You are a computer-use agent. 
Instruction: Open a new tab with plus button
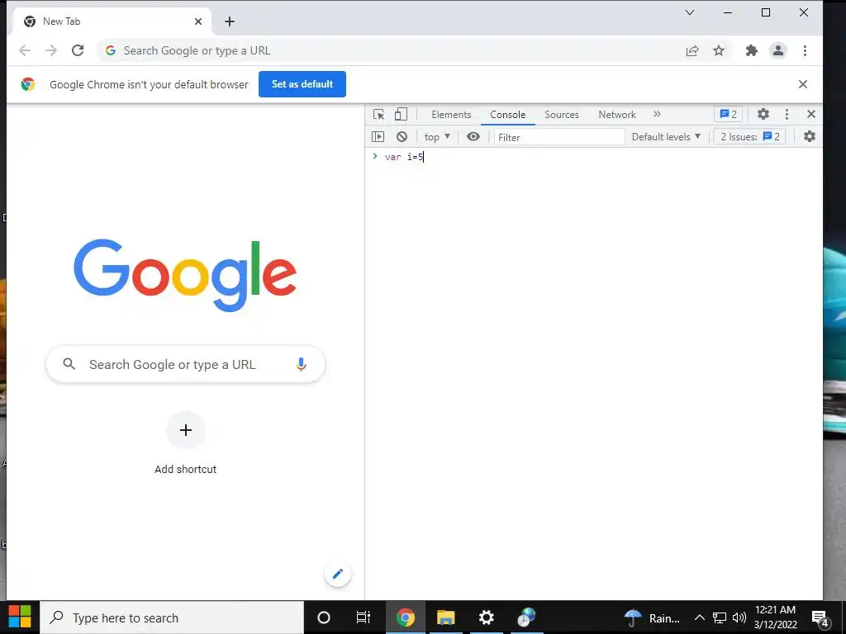[230, 21]
